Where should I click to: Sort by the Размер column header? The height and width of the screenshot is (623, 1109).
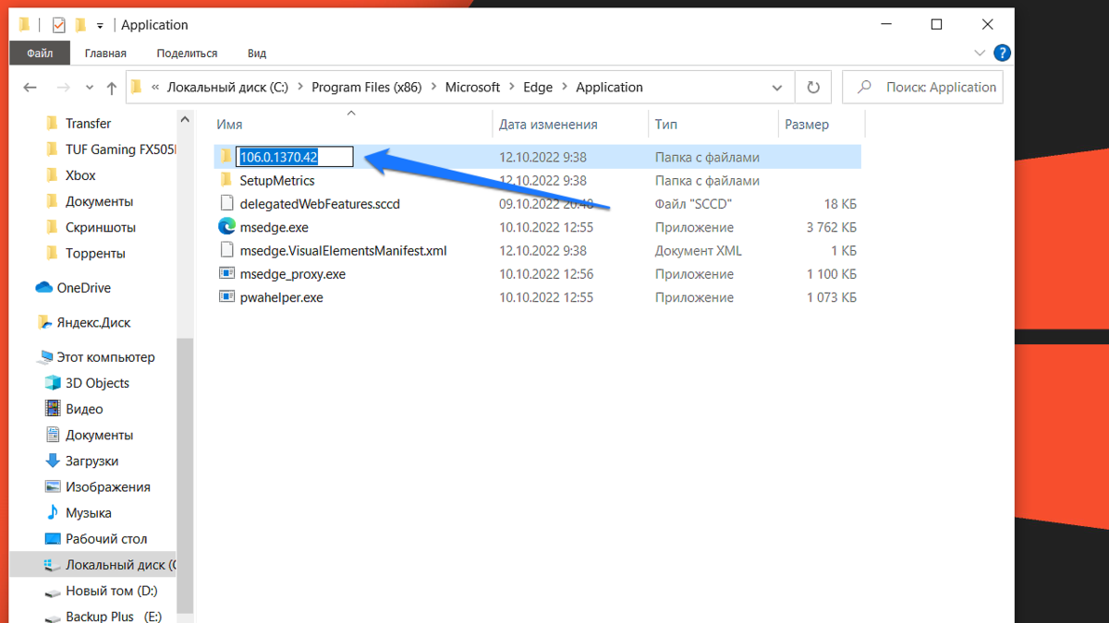(807, 125)
